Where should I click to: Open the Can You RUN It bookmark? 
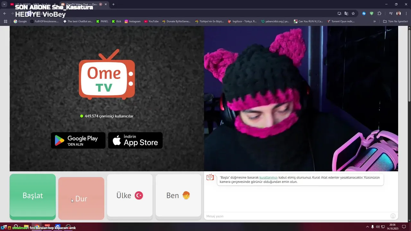tap(308, 21)
